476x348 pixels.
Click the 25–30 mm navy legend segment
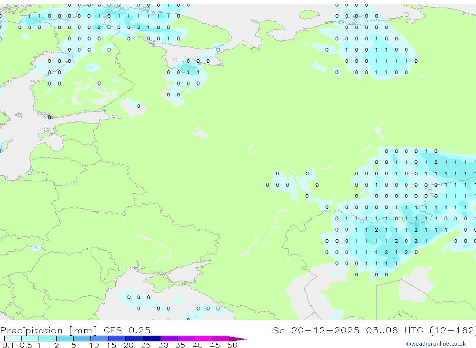151,339
